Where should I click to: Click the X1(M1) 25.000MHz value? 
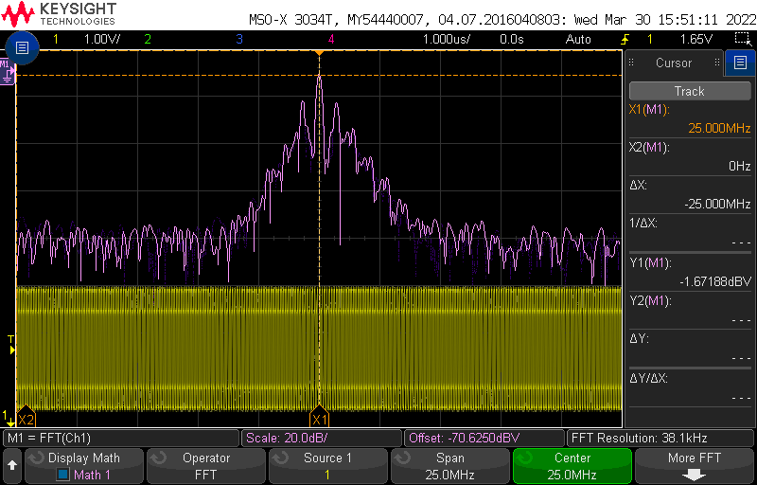719,128
